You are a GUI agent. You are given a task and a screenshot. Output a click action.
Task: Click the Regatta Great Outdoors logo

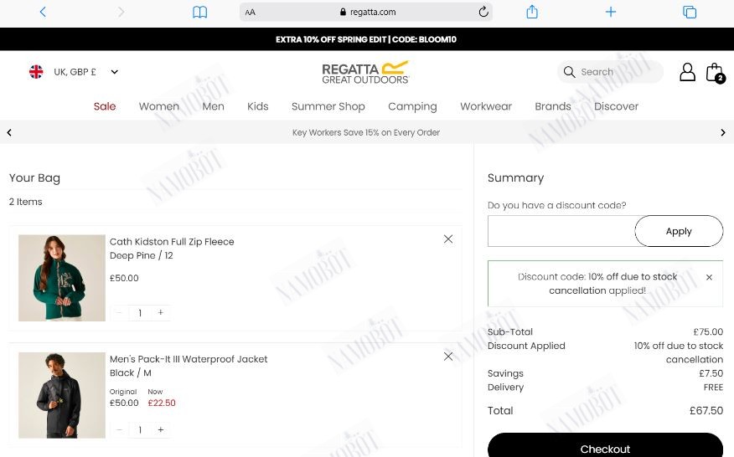[x=365, y=73]
